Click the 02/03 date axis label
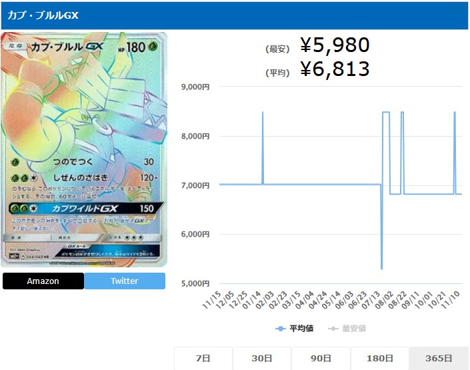 (265, 299)
